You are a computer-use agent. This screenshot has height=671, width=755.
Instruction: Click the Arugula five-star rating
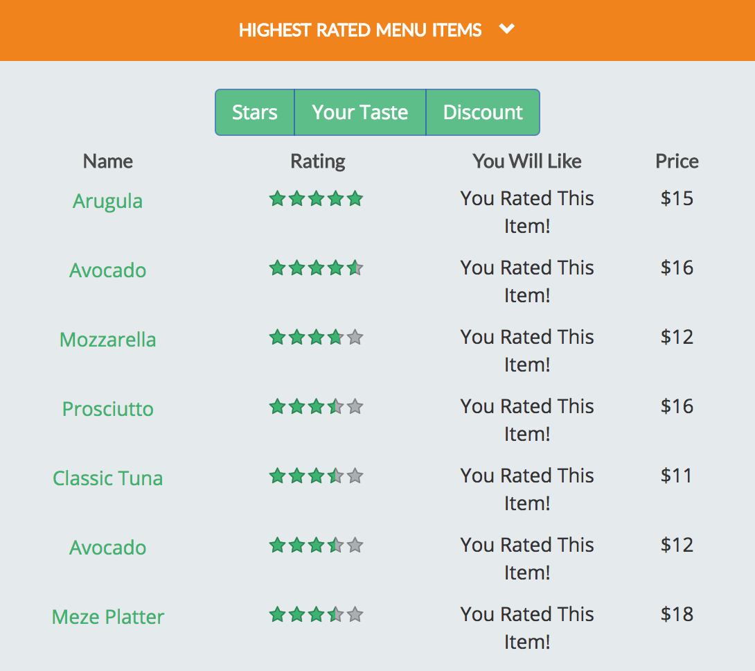pos(317,198)
